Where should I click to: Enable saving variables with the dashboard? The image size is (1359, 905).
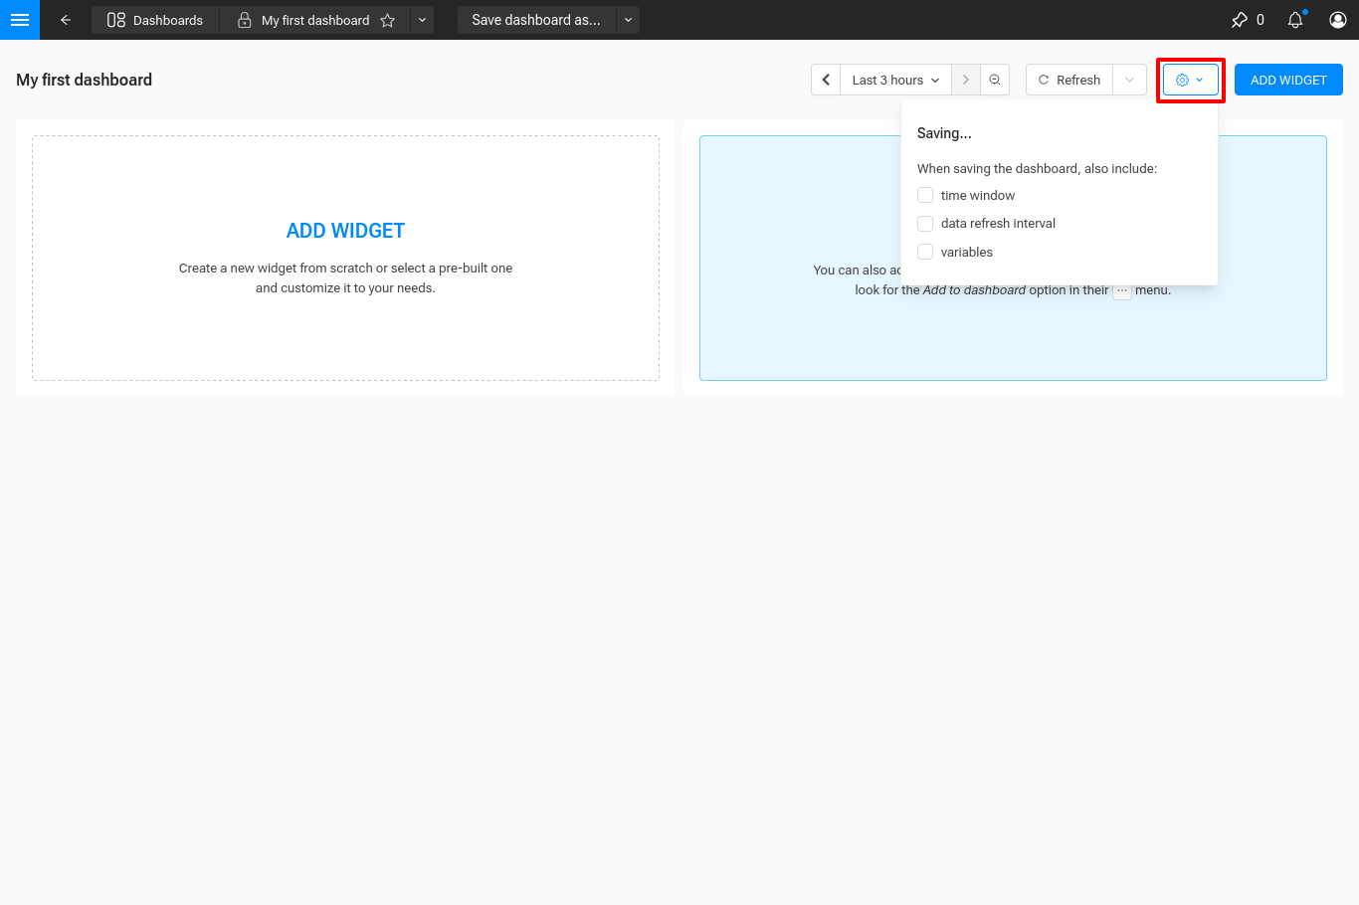click(924, 252)
